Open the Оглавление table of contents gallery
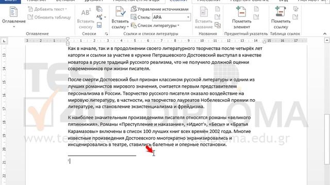The image size is (330, 185). click(x=14, y=17)
